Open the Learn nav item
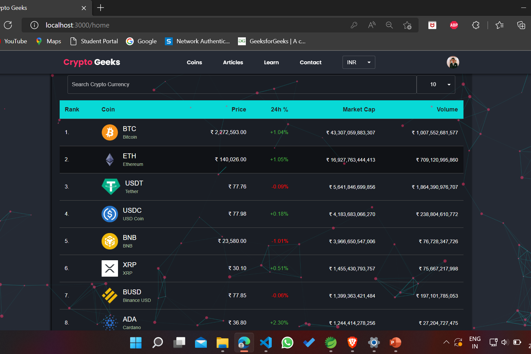The height and width of the screenshot is (354, 531). 271,62
